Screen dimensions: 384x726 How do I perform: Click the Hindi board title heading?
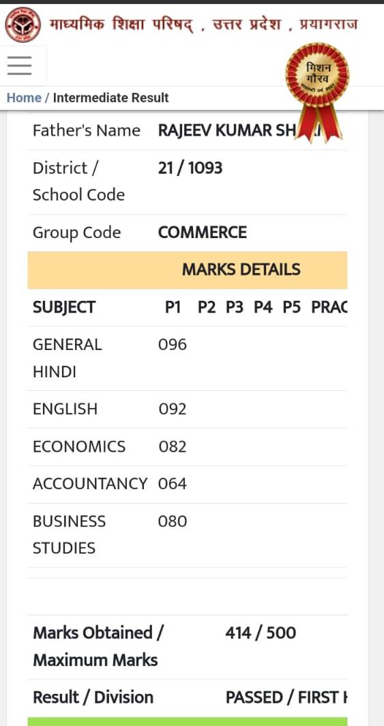pos(203,24)
